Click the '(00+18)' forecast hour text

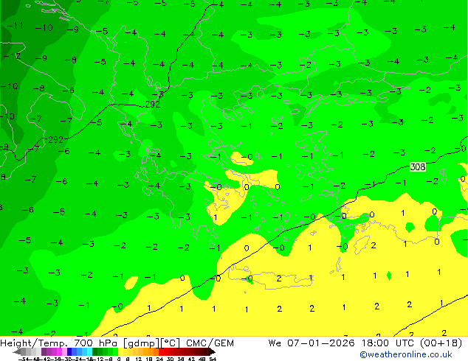click(441, 343)
